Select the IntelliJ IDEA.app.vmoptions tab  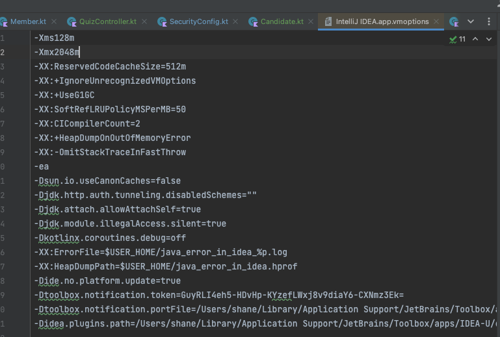(x=382, y=21)
